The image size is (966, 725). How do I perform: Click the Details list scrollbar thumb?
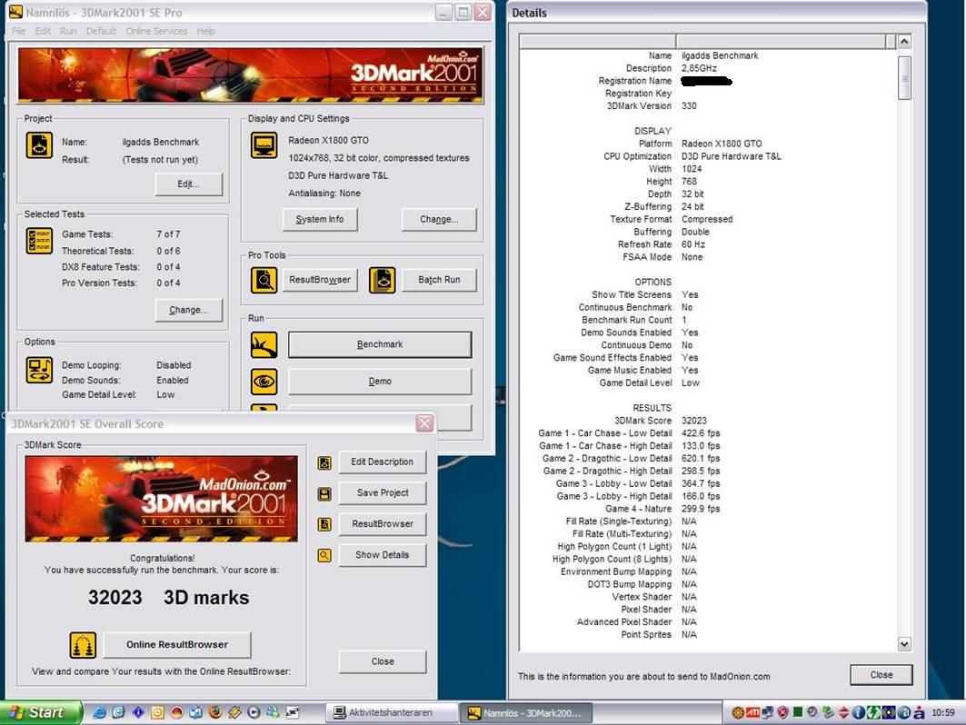[x=904, y=77]
